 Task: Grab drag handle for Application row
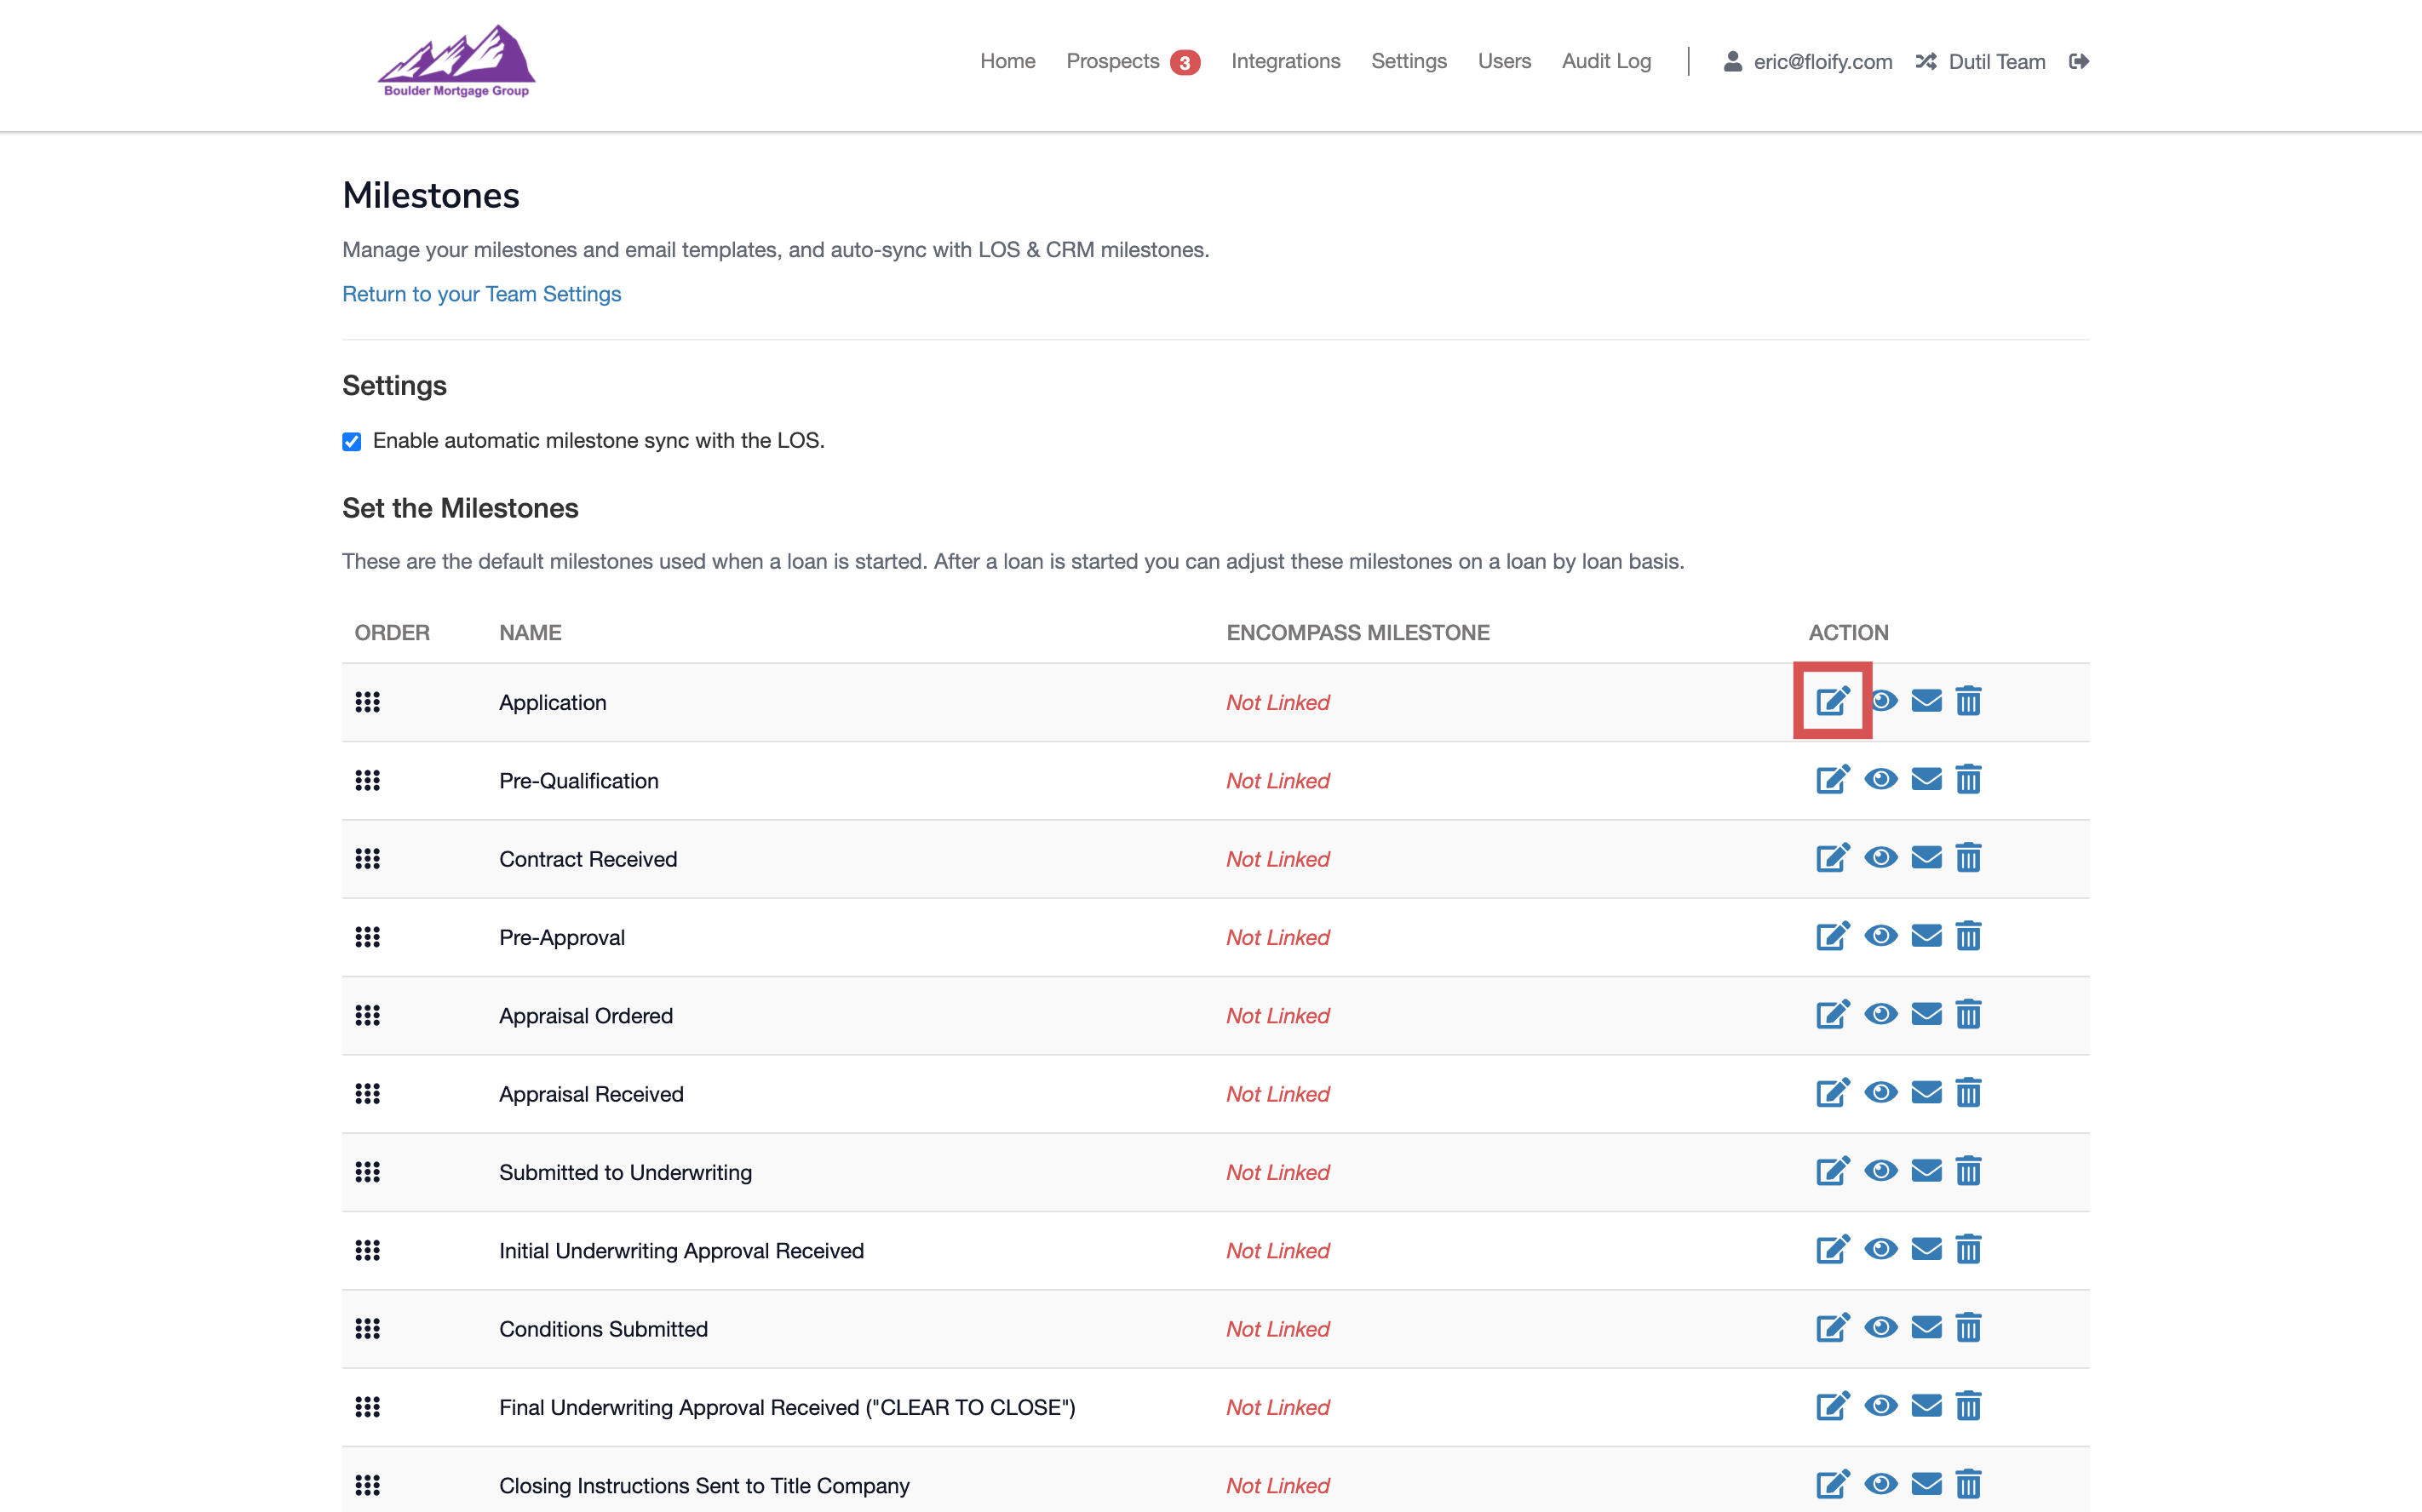click(367, 702)
